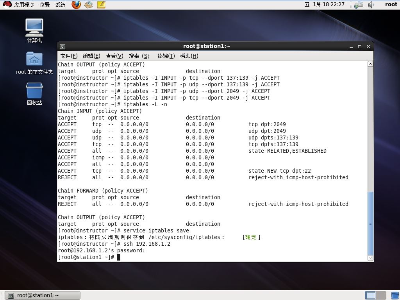Select the 回收站 trash icon
The image size is (400, 300).
point(34,94)
